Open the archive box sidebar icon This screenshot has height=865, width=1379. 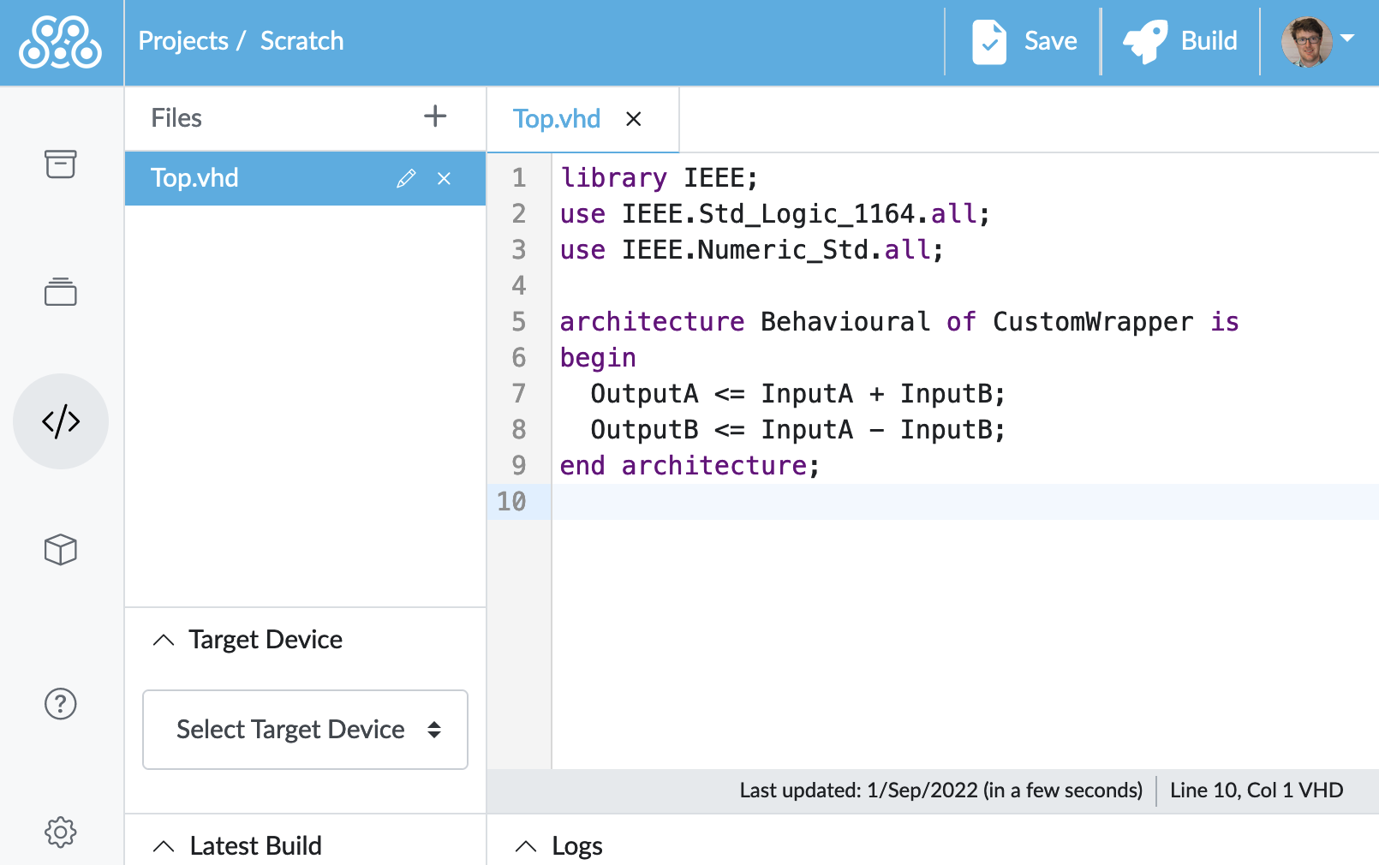(61, 164)
